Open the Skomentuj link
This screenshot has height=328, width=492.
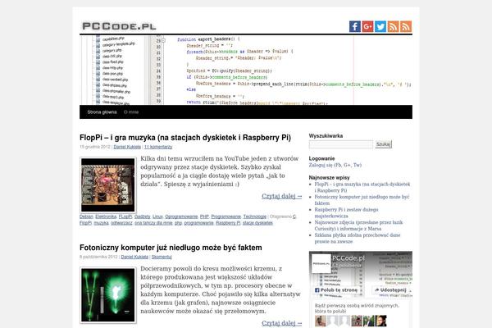coord(162,257)
